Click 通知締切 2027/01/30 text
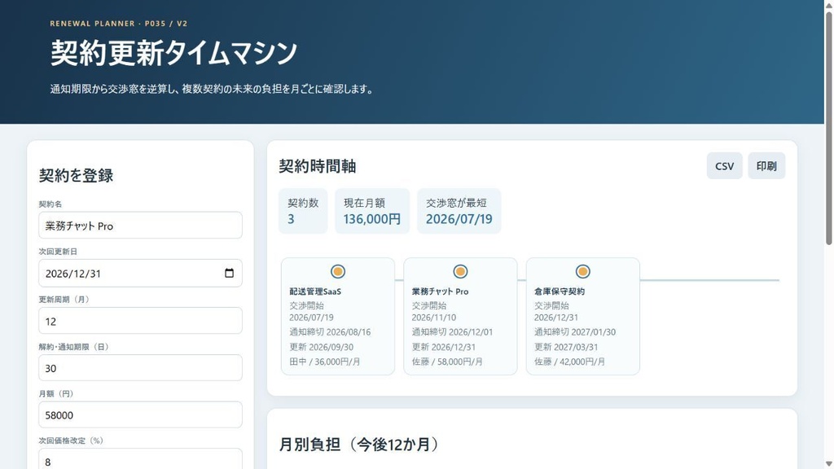 (575, 332)
